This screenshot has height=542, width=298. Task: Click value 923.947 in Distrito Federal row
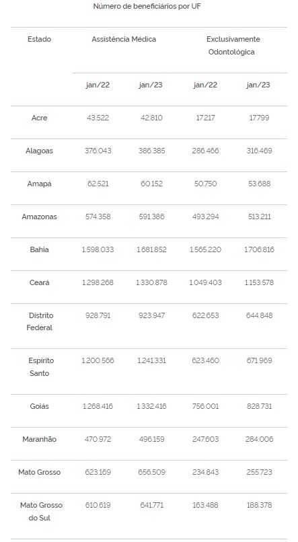[x=151, y=315]
